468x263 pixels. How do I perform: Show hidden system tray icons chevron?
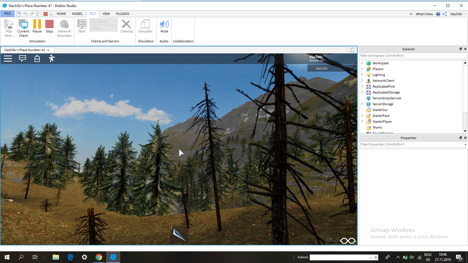click(398, 257)
